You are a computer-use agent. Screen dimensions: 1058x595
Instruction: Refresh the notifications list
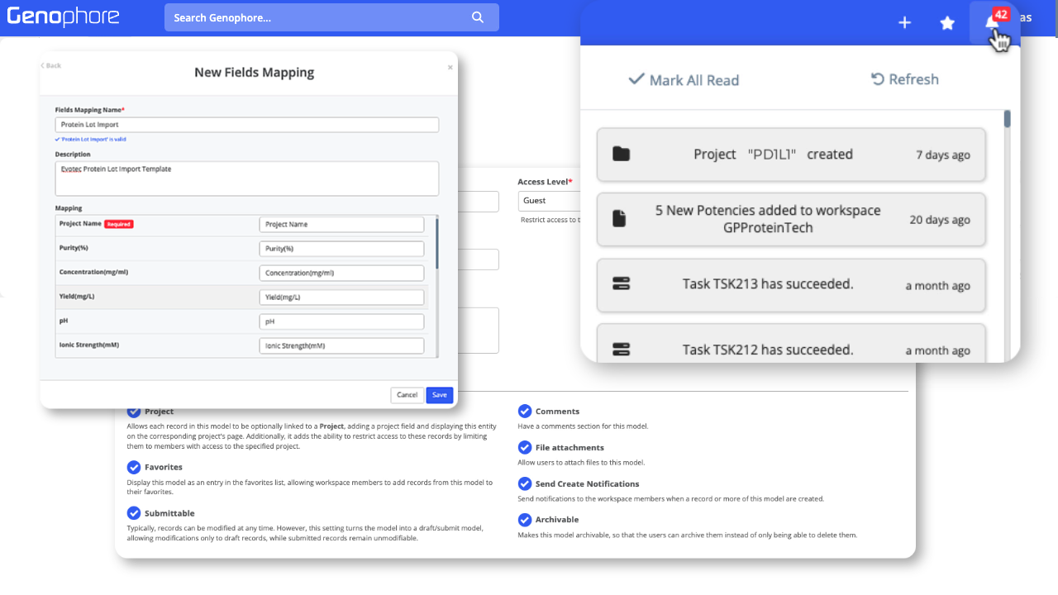tap(905, 79)
